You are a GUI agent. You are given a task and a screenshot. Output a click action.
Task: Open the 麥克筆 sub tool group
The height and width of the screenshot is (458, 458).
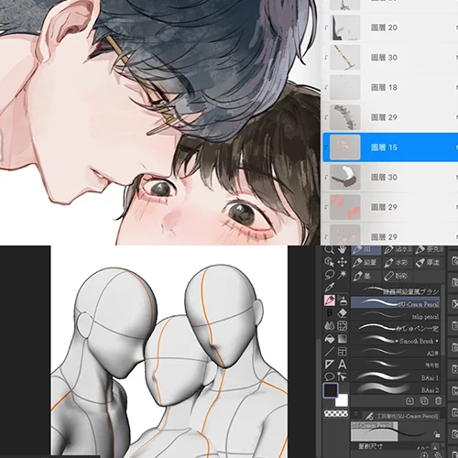[x=428, y=249]
